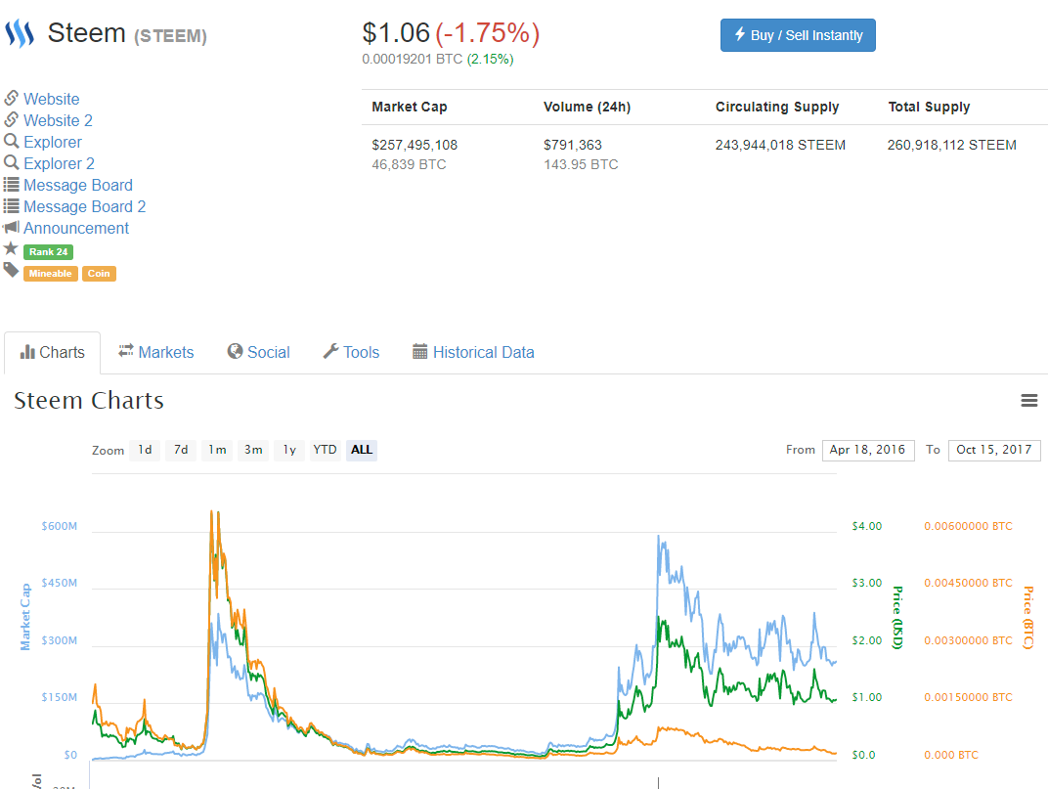
Task: Click the 260,918,112 STEEM total supply
Action: coord(952,145)
